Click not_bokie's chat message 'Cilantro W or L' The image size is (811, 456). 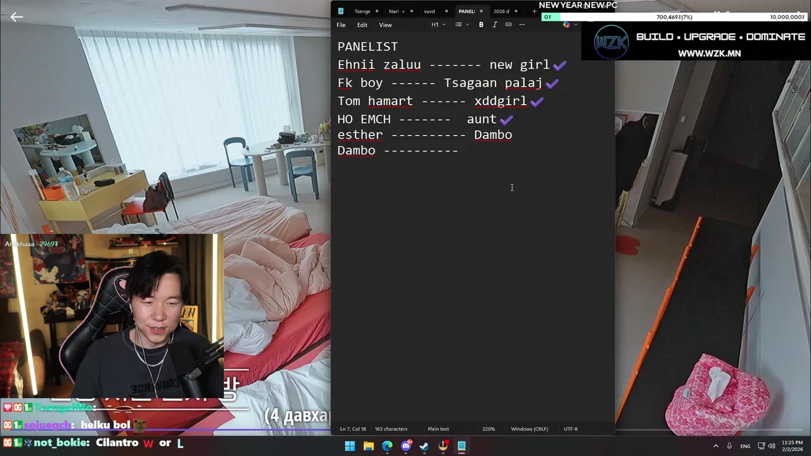tap(139, 443)
